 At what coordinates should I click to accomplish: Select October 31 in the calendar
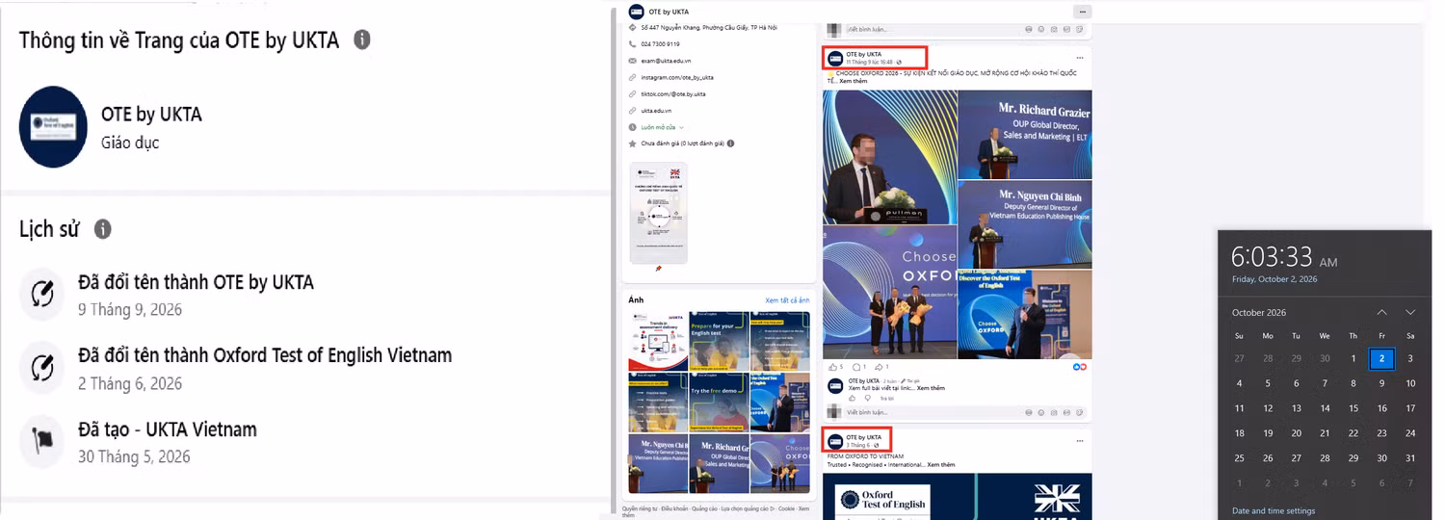[1410, 458]
